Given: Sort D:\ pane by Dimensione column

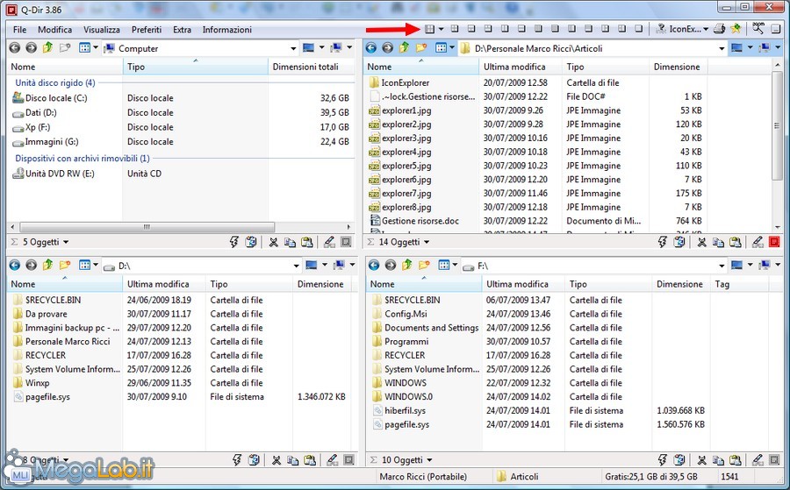Looking at the screenshot, I should coord(323,284).
